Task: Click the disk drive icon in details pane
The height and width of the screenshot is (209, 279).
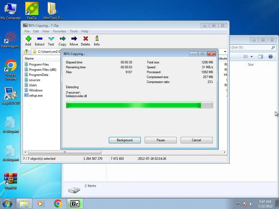Action: (74, 190)
